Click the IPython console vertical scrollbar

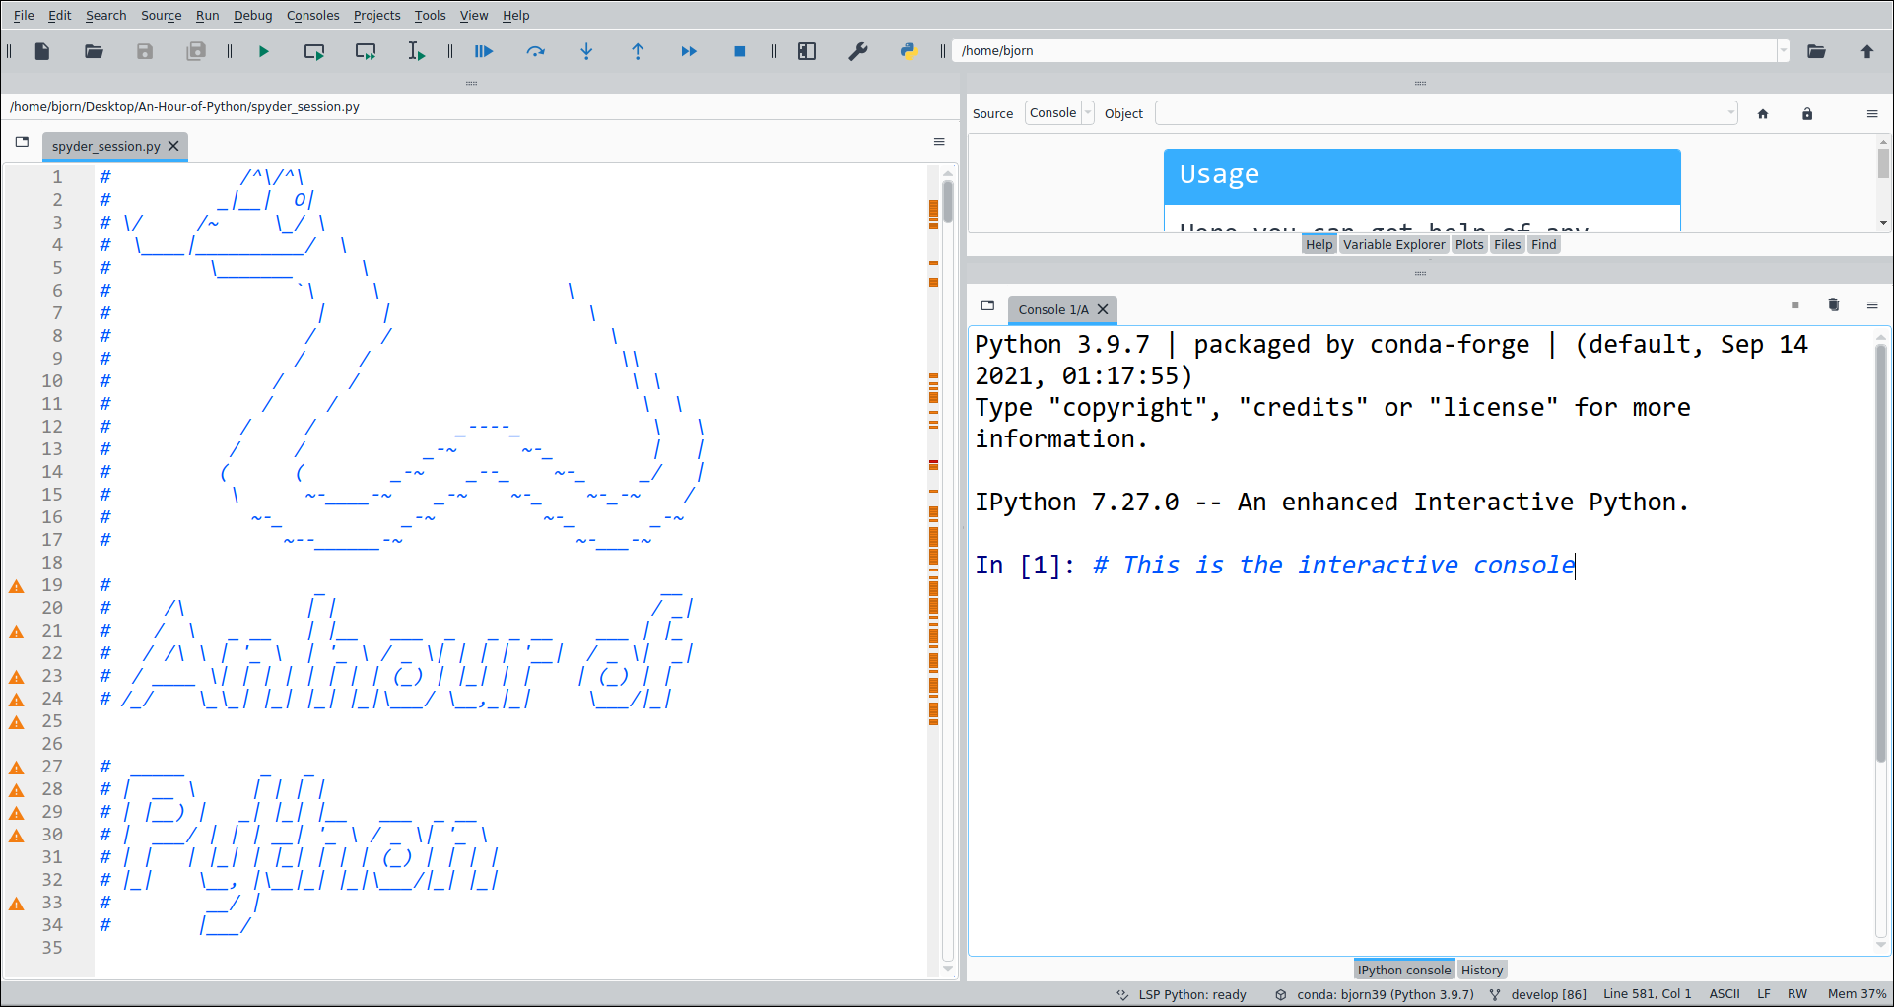(1880, 552)
